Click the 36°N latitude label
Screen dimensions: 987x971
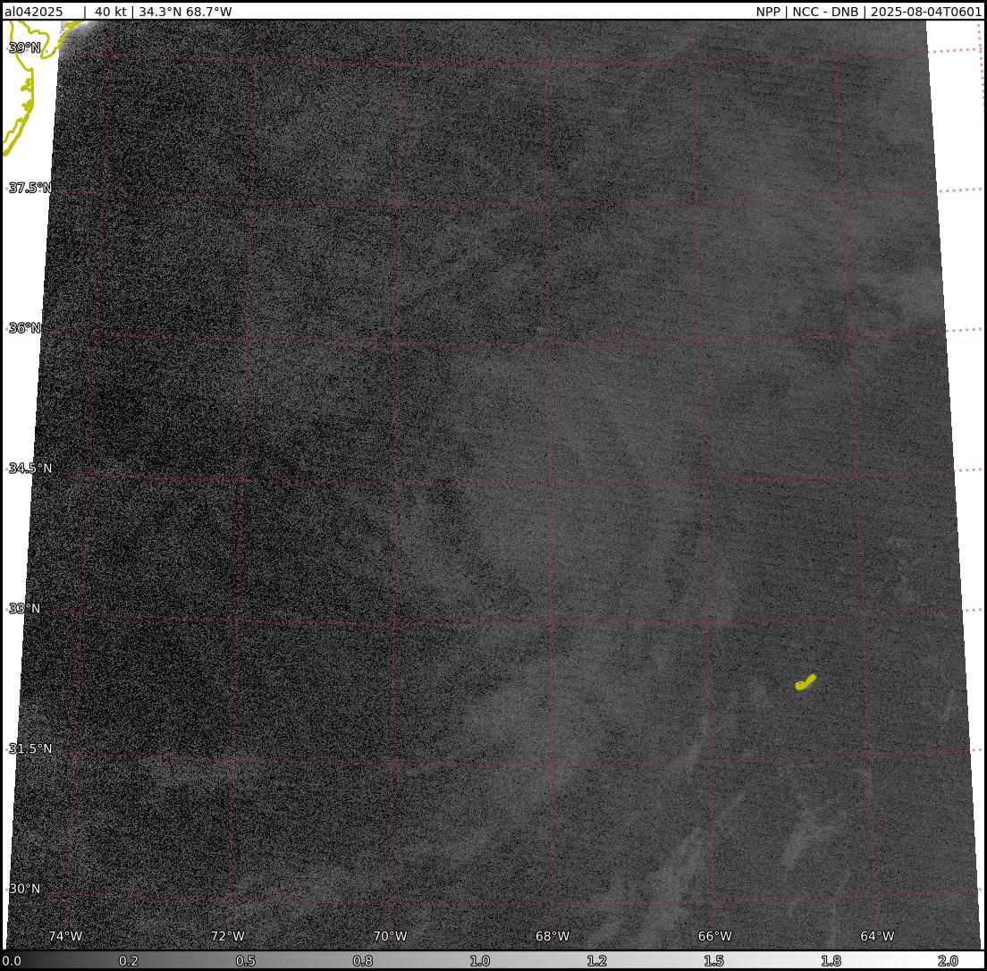[24, 328]
